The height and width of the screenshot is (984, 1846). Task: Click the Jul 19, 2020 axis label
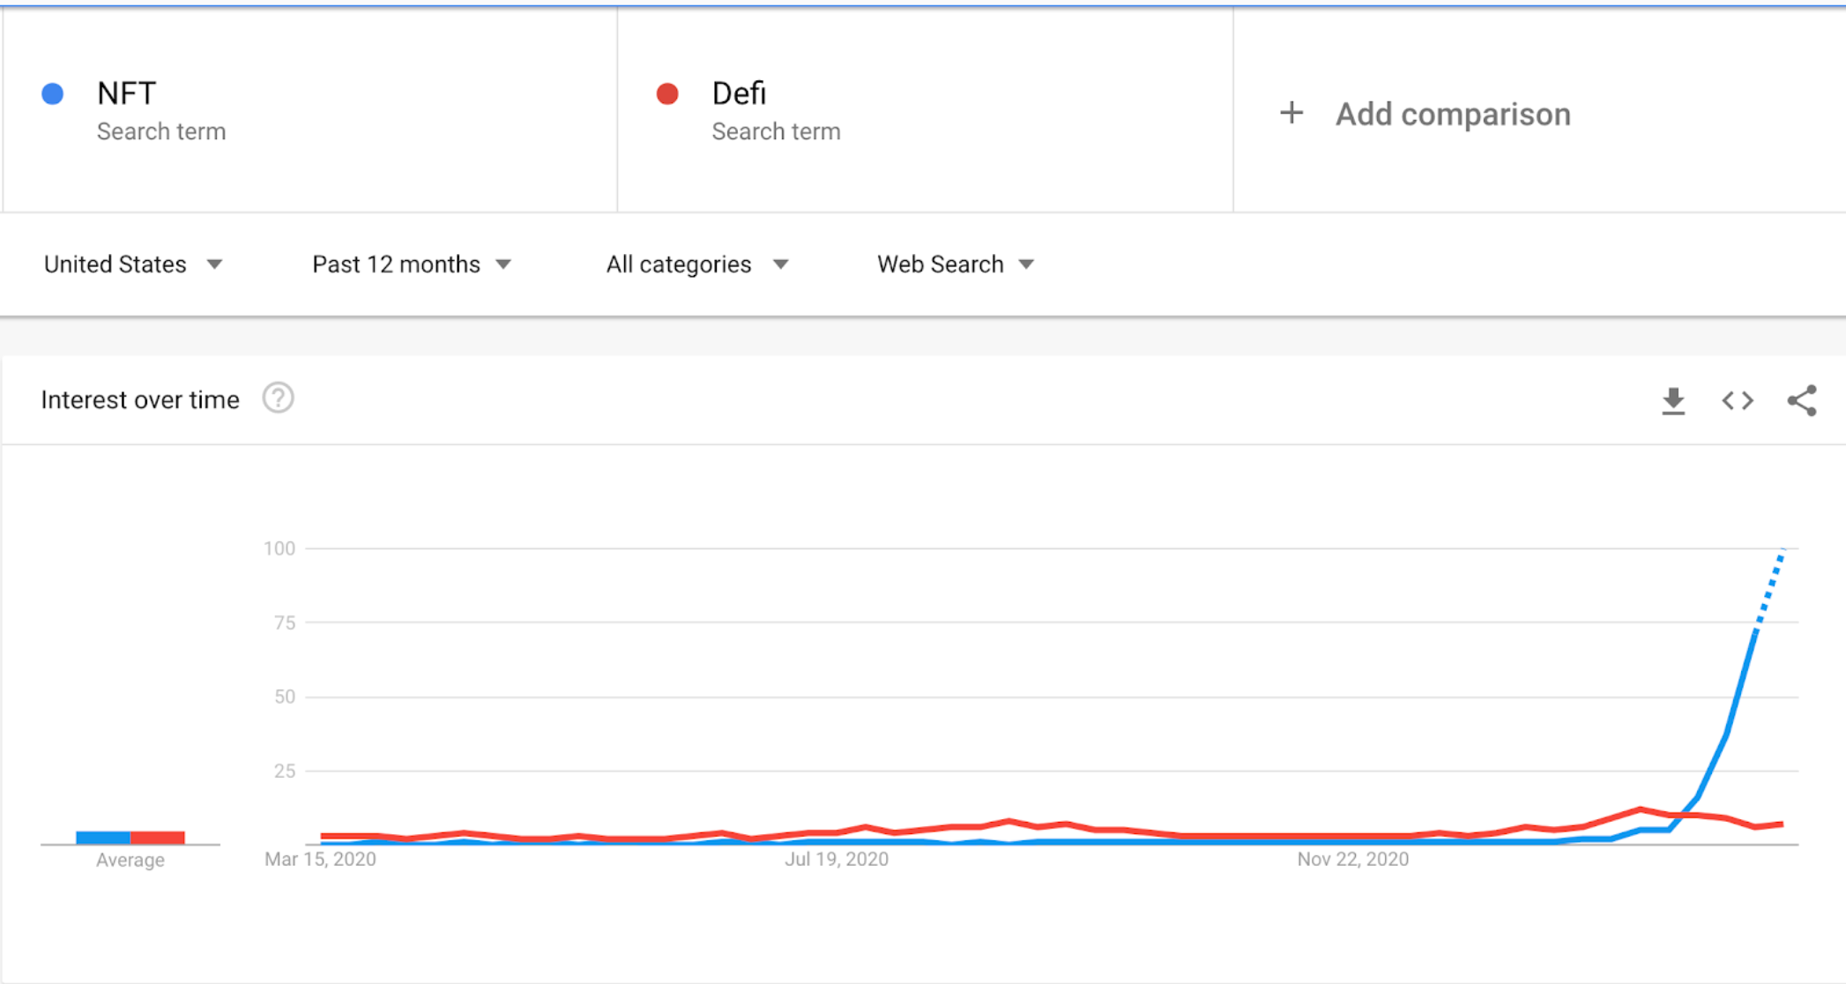(x=837, y=859)
